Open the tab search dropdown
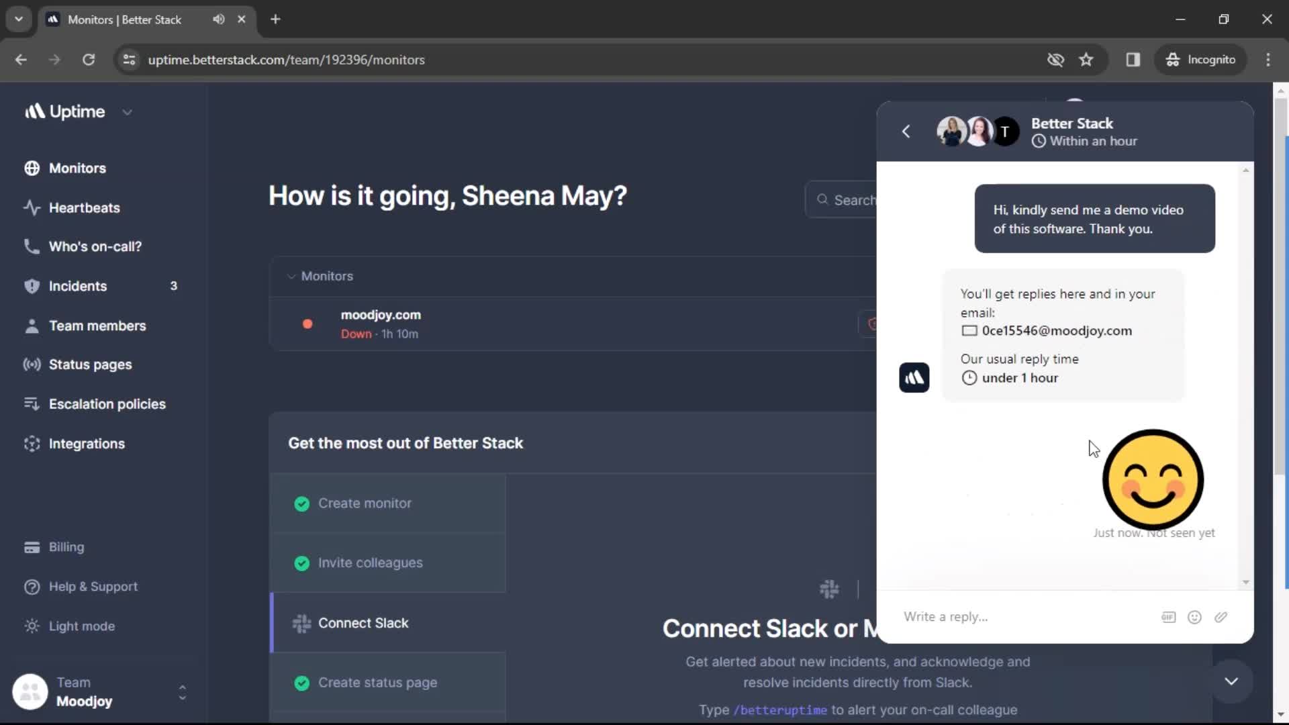The image size is (1289, 725). click(x=19, y=19)
